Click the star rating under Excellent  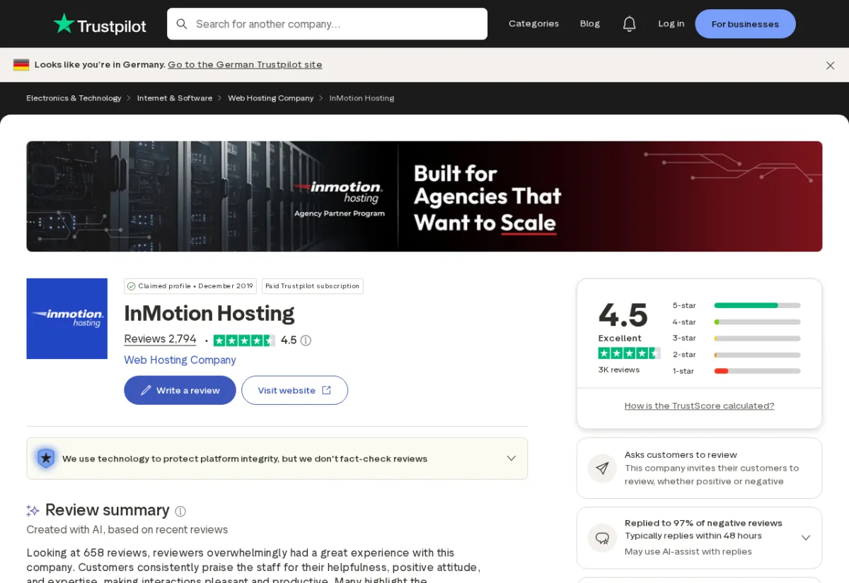[629, 353]
